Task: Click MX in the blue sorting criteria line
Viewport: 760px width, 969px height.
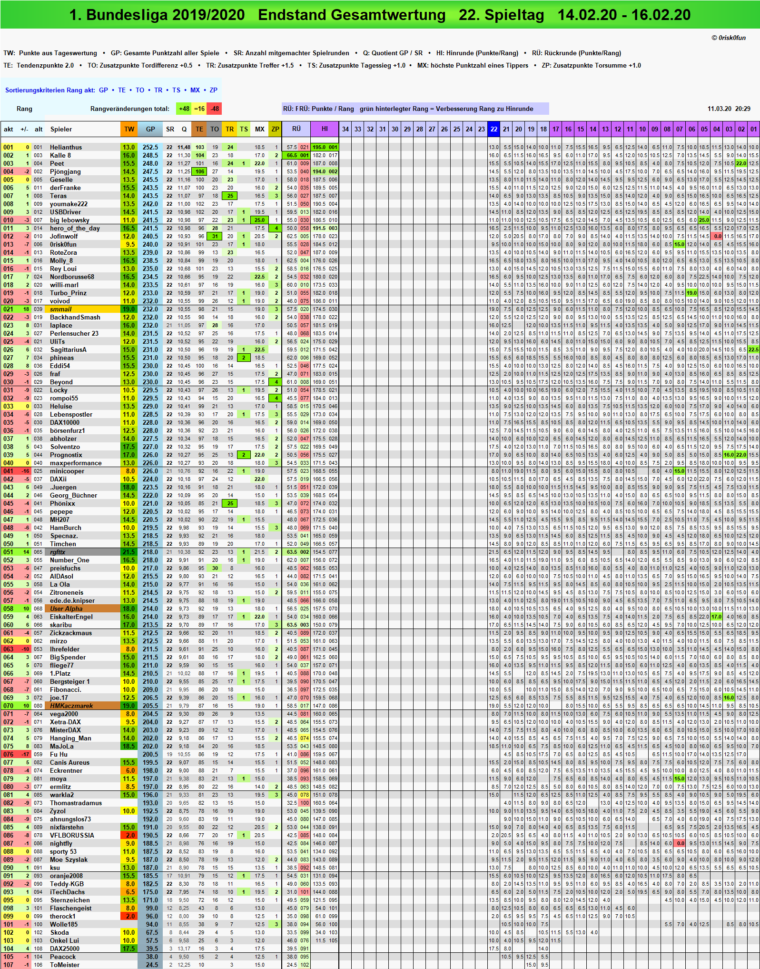Action: pos(195,90)
